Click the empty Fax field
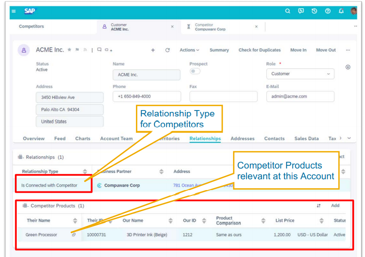Image resolution: width=365 pixels, height=257 pixels. (x=224, y=97)
